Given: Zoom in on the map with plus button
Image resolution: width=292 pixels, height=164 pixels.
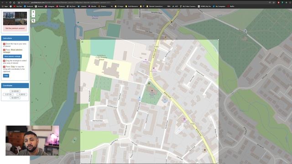Looking at the screenshot, I should (33, 12).
